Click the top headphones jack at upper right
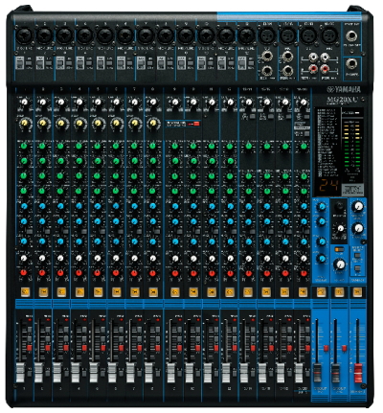The width and height of the screenshot is (383, 413). click(352, 35)
